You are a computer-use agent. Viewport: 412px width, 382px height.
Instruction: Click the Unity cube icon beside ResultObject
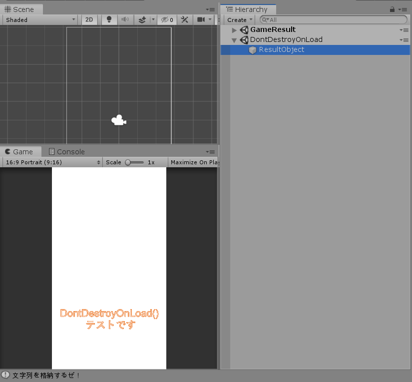253,49
